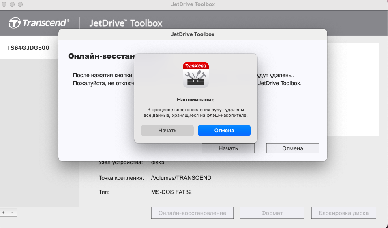Click the Transcend logo in header
This screenshot has width=388, height=228.
39,23
